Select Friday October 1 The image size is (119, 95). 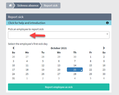[x=91, y=57]
